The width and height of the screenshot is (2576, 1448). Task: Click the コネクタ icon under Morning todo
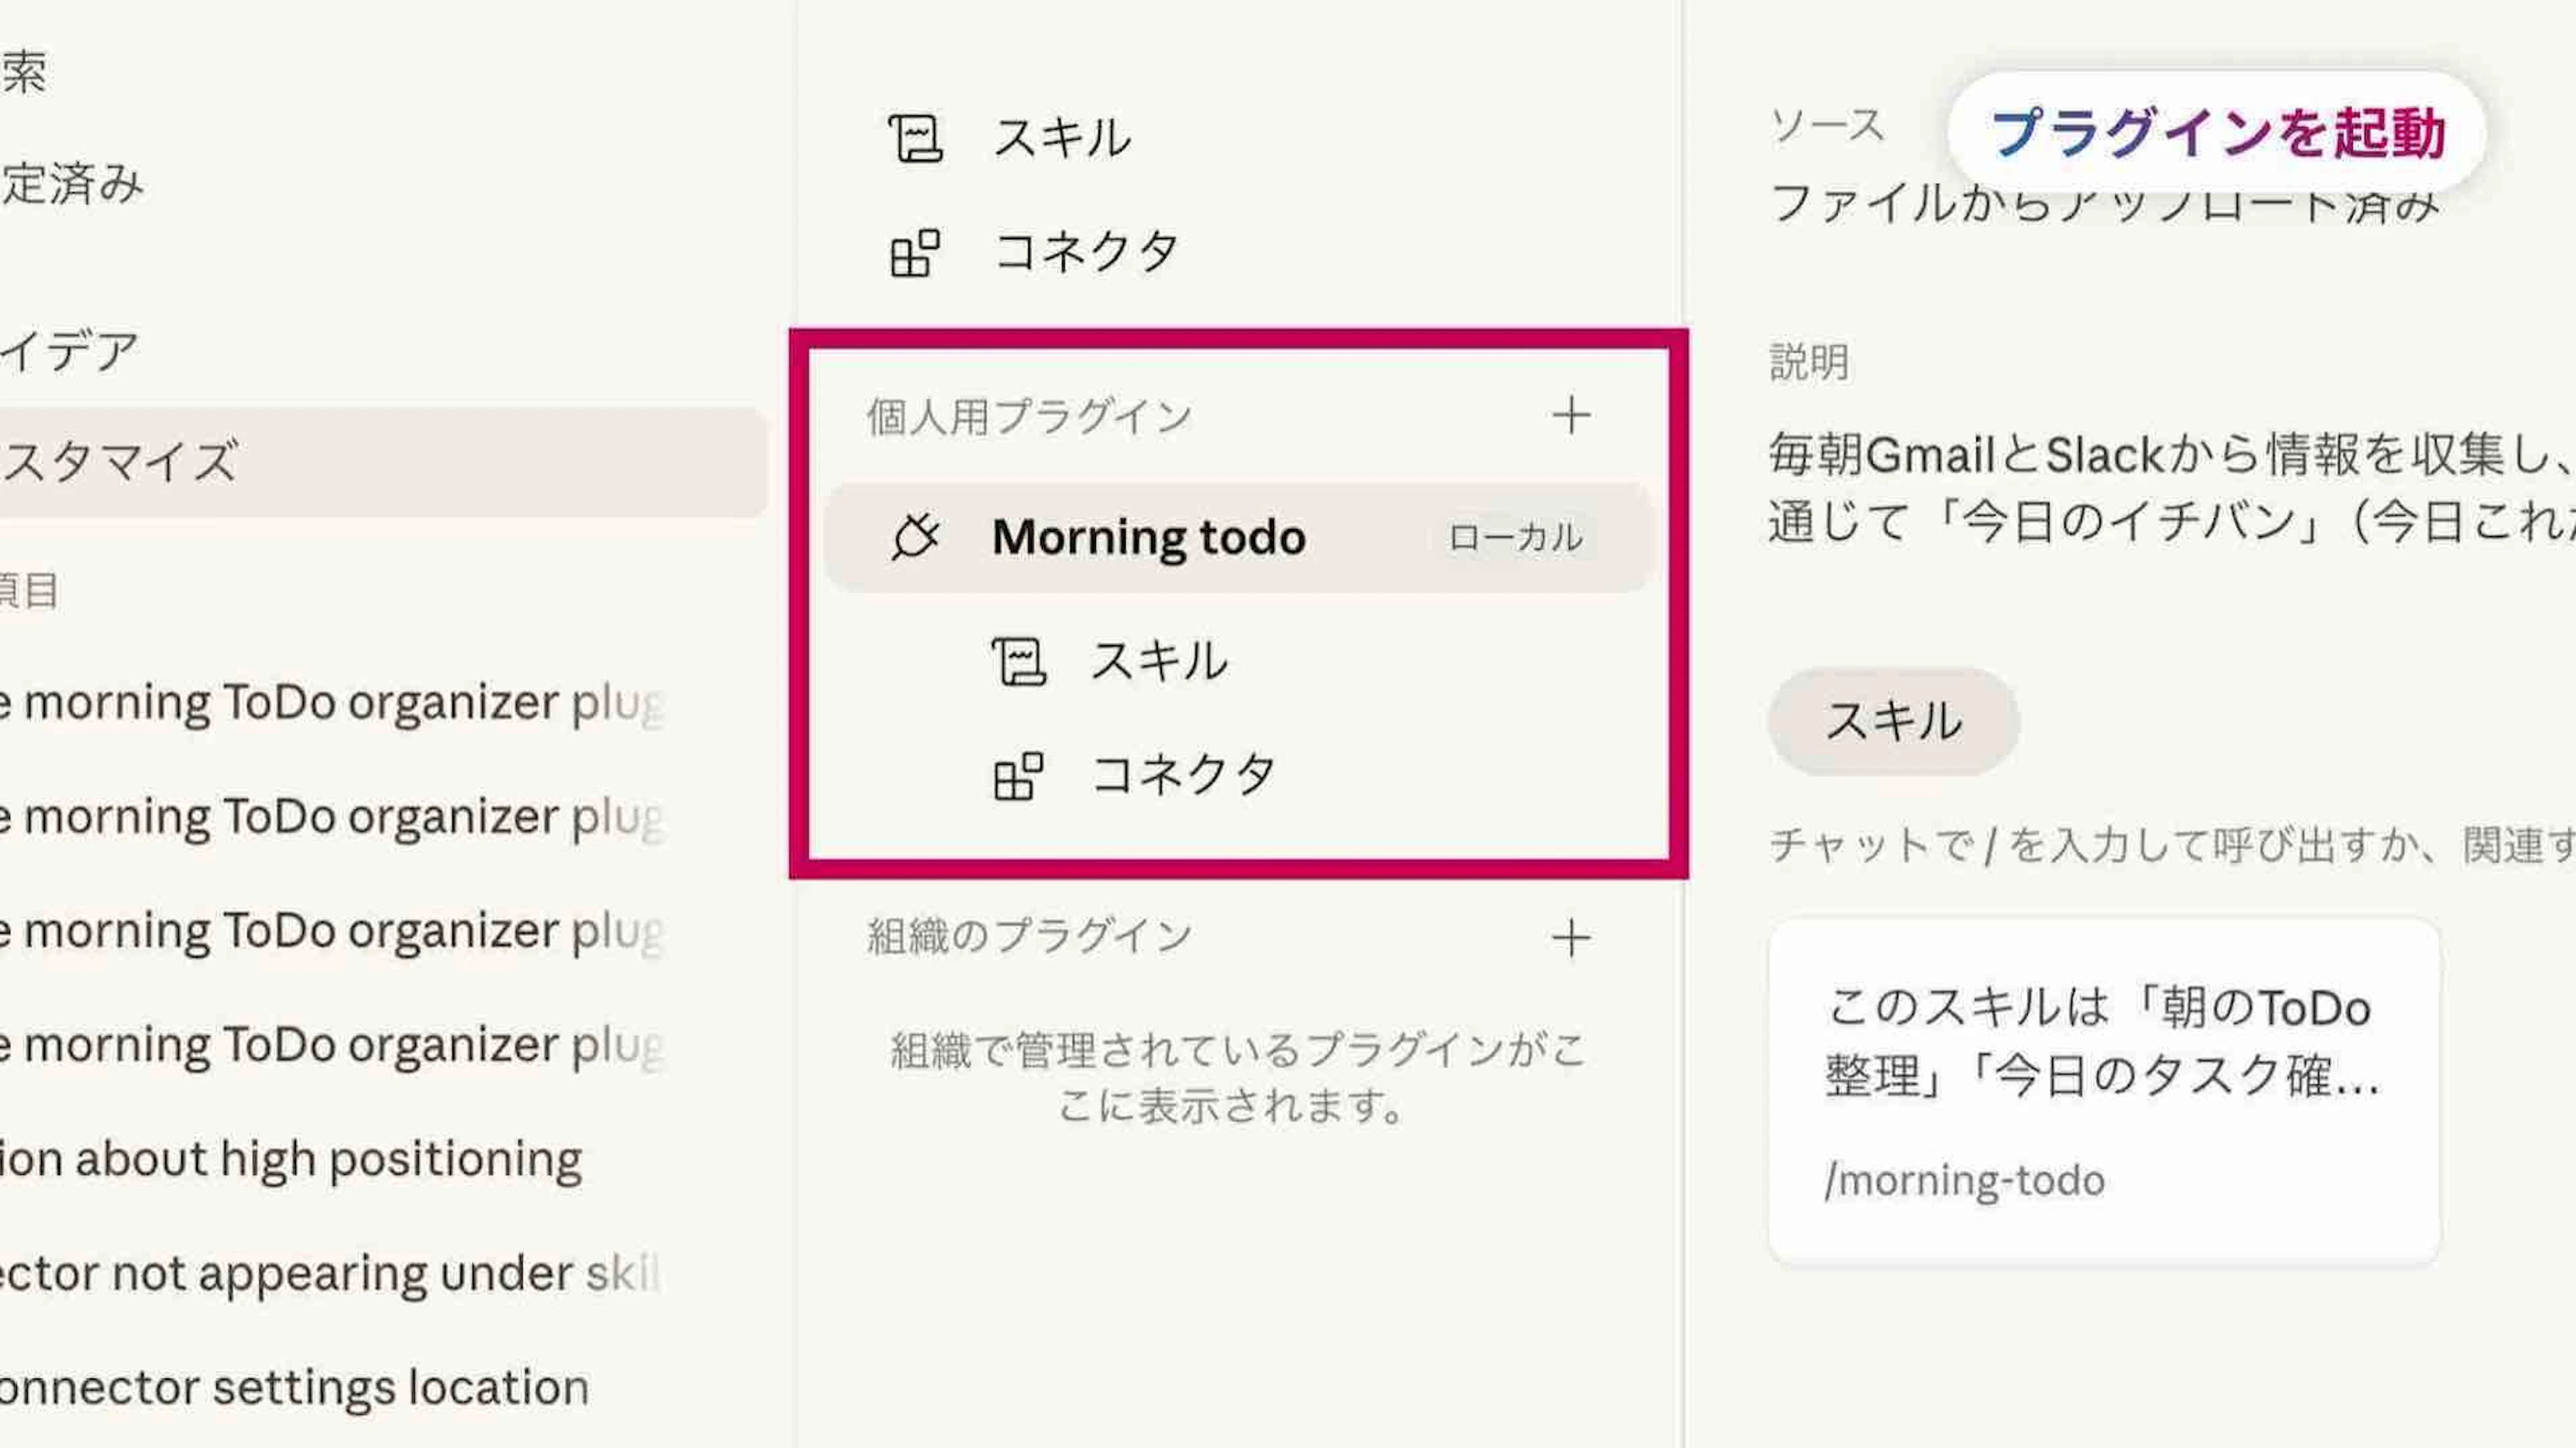1018,776
